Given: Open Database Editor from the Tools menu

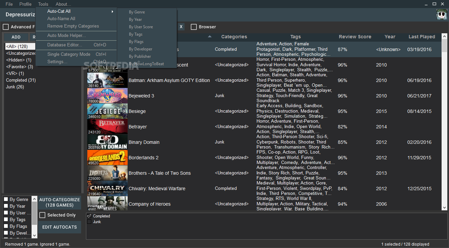Looking at the screenshot, I should (x=76, y=45).
